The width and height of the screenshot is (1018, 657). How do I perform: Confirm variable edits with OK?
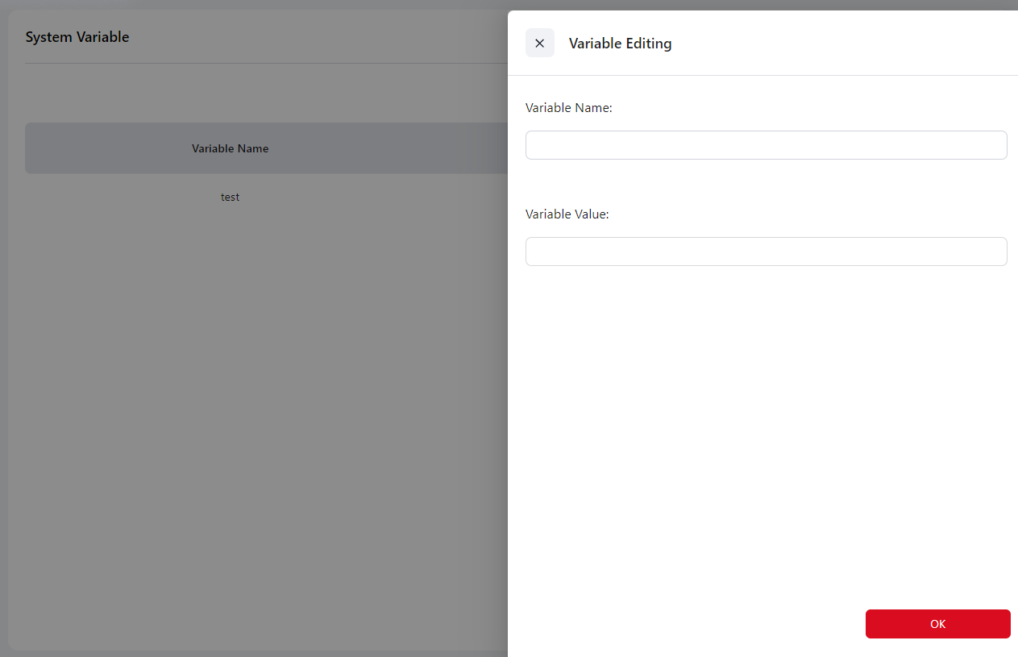pos(937,624)
